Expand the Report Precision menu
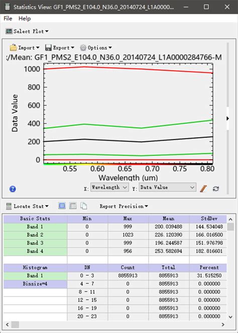This screenshot has height=333, width=238. 124,206
